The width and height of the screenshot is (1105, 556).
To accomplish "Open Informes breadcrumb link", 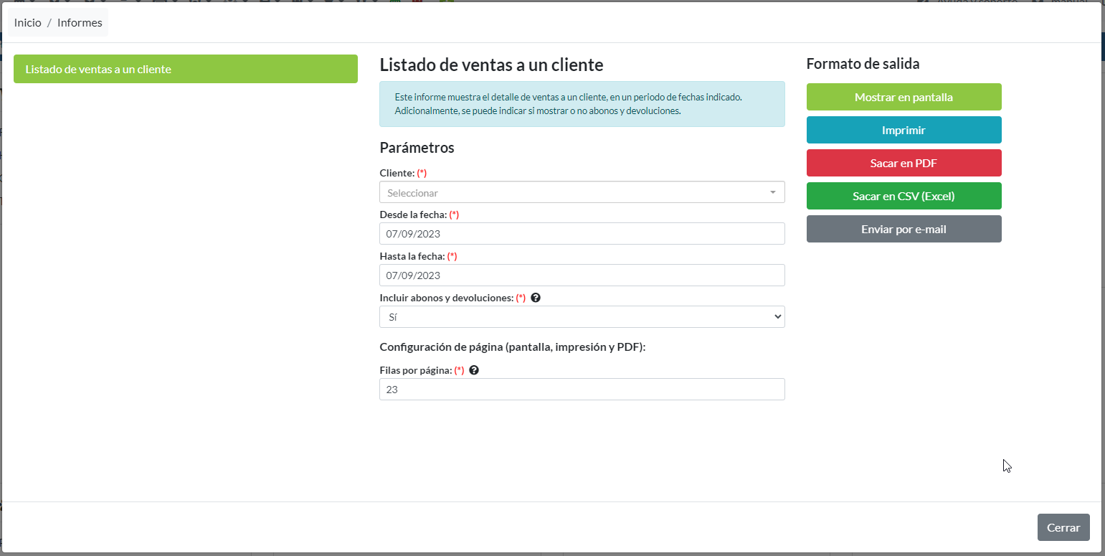I will click(80, 23).
